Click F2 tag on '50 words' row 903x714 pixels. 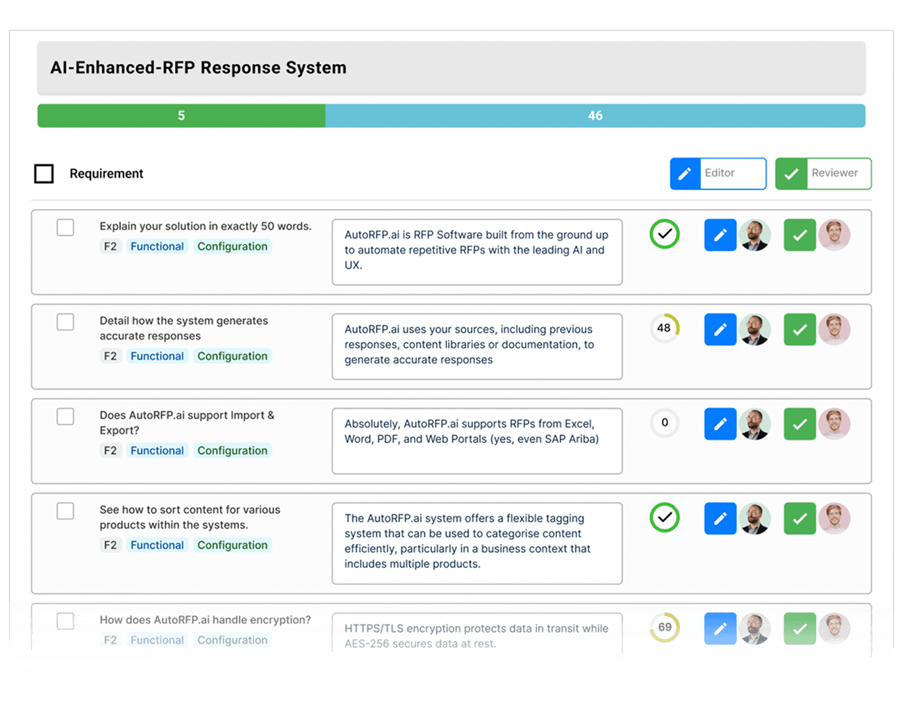[110, 247]
